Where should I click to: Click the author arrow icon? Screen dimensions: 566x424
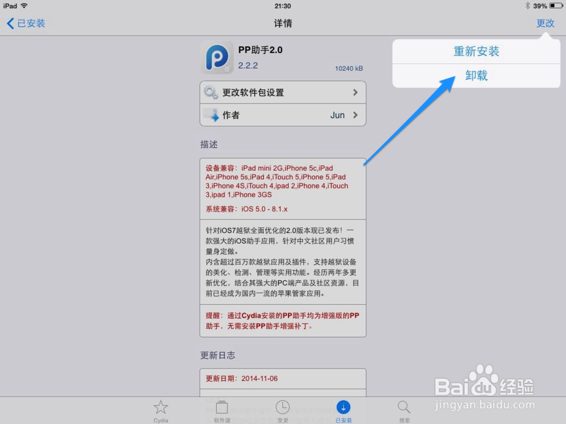click(211, 115)
